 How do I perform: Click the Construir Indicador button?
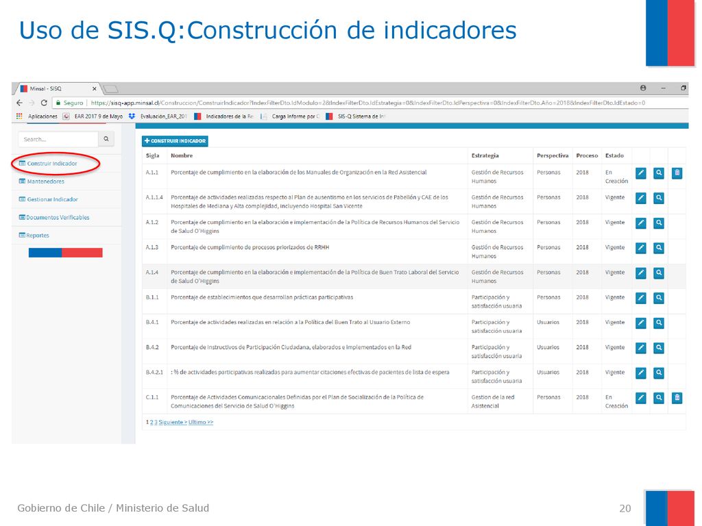click(x=175, y=141)
